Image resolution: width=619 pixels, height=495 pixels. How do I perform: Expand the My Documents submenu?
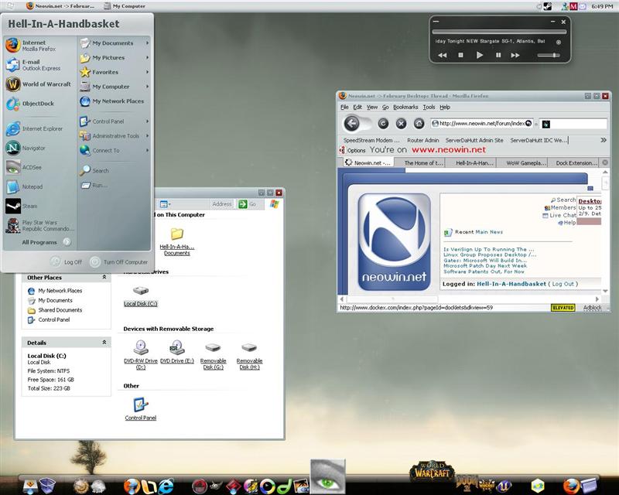[115, 43]
